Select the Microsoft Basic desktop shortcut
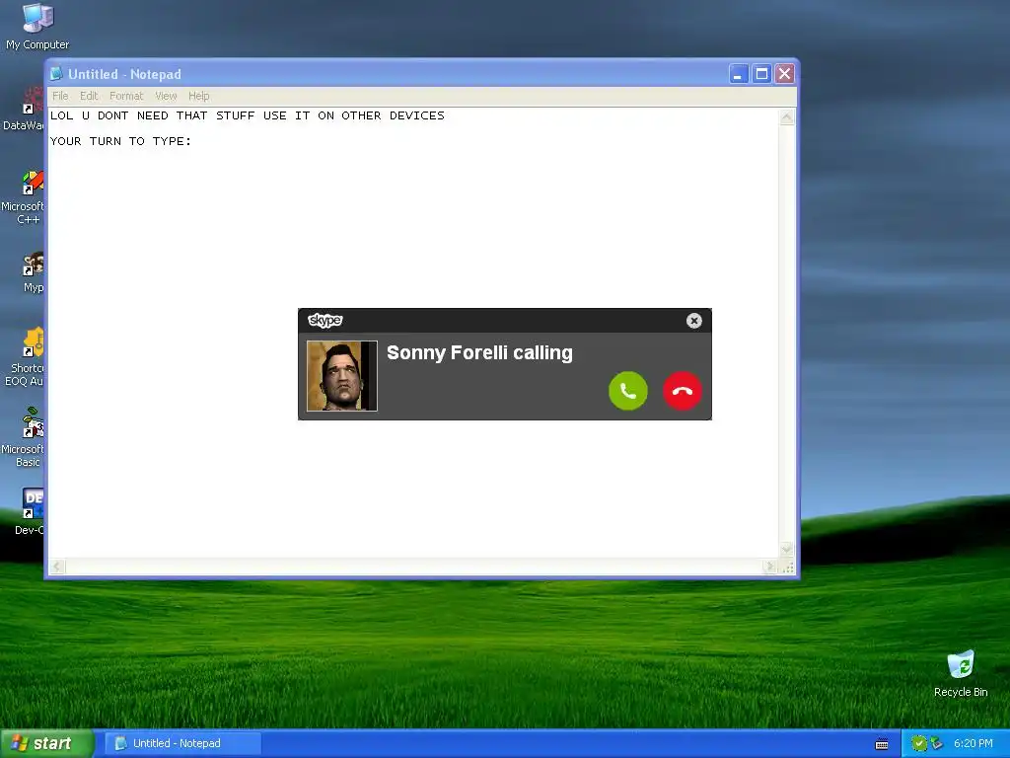The image size is (1010, 758). pyautogui.click(x=24, y=437)
